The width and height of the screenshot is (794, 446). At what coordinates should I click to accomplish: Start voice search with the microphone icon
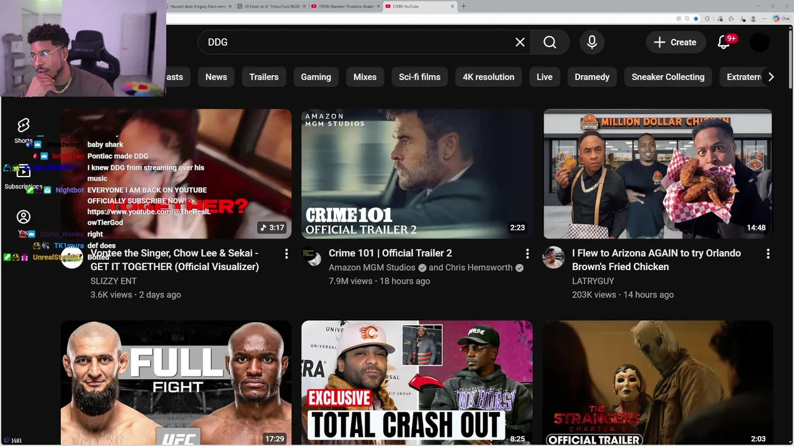pos(592,42)
